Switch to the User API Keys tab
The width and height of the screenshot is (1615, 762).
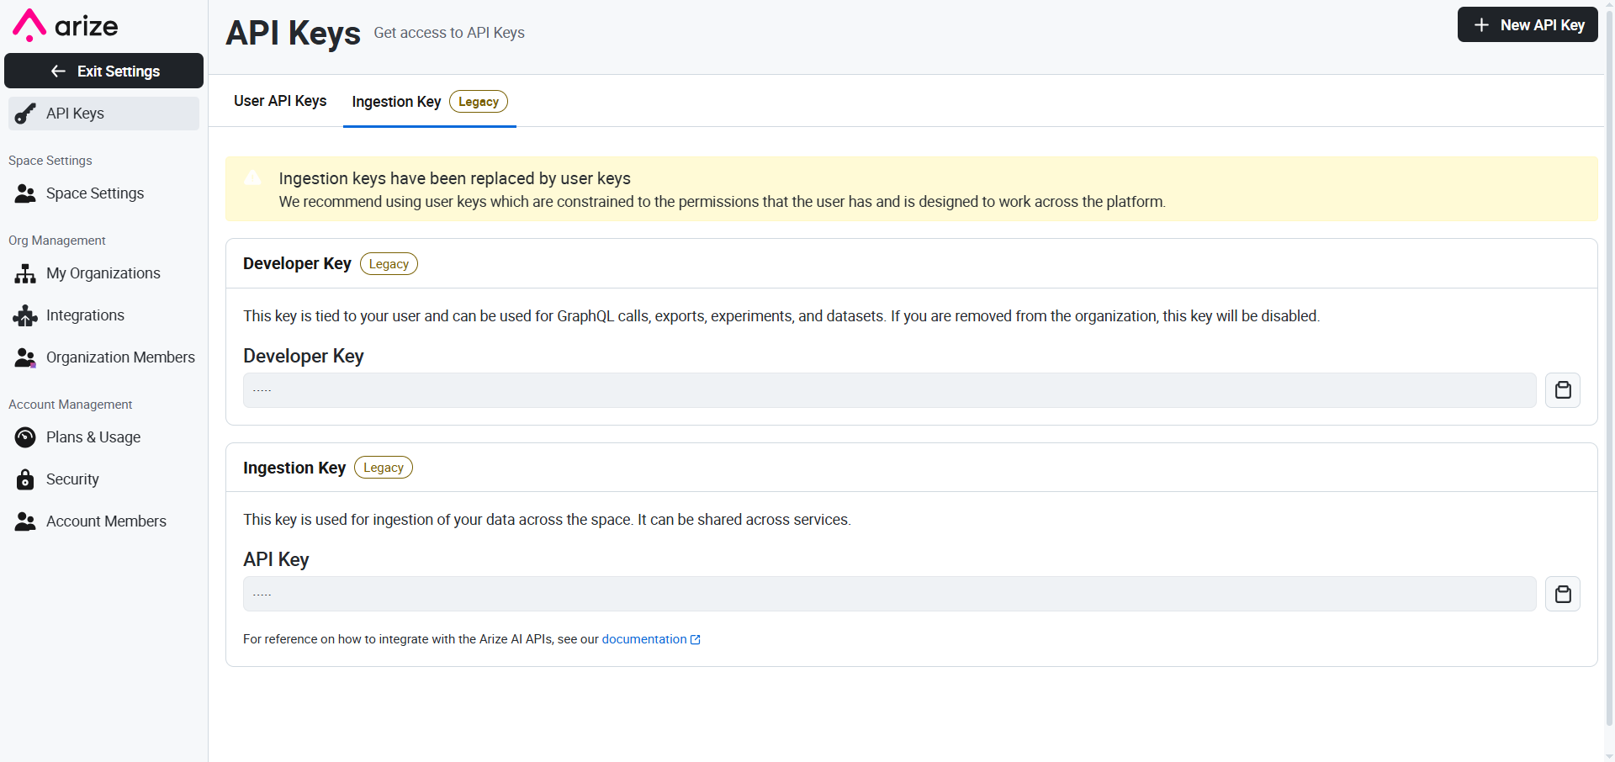point(280,101)
